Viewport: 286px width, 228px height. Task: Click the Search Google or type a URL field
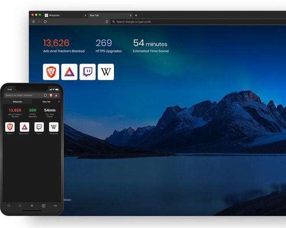point(198,22)
